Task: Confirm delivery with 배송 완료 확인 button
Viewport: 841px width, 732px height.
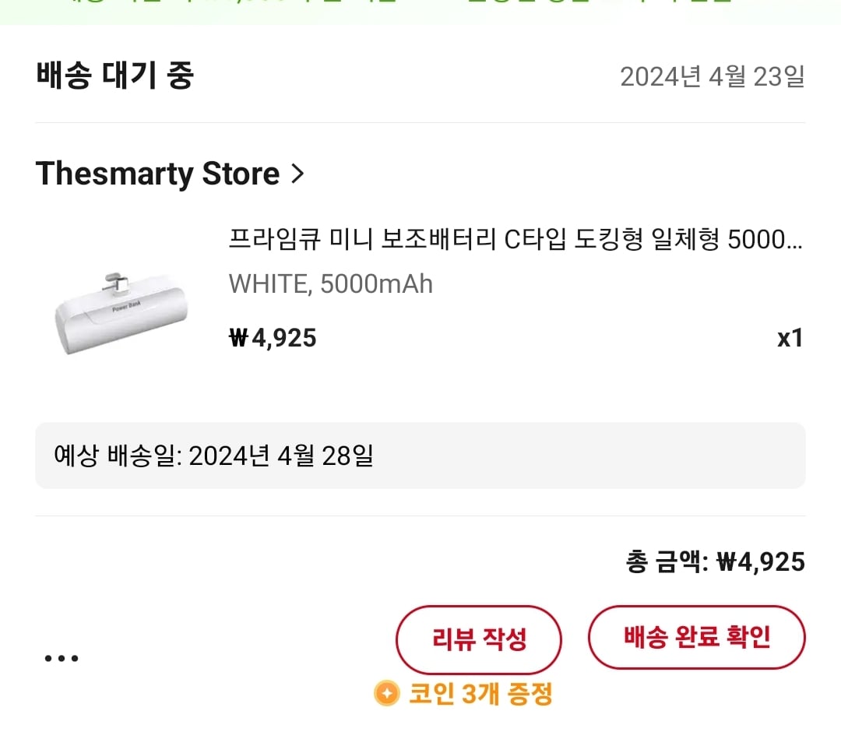Action: click(x=697, y=638)
